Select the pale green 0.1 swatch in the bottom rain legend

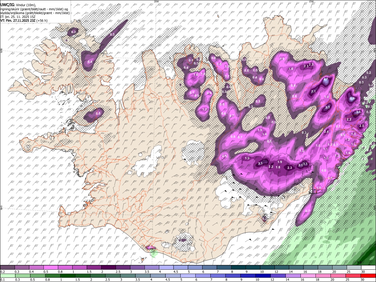click(8, 276)
